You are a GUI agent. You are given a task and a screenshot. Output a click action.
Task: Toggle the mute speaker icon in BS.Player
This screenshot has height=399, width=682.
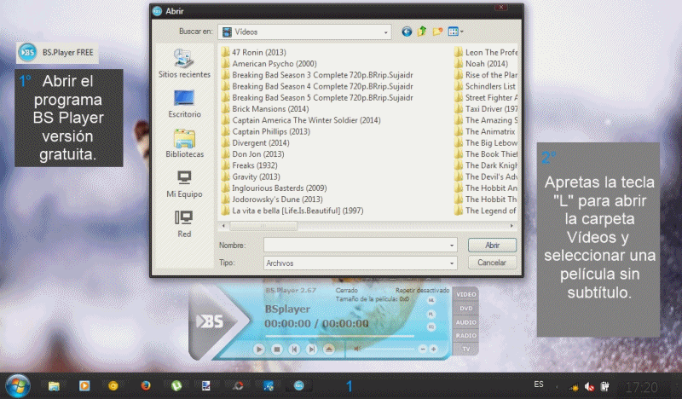coord(357,349)
